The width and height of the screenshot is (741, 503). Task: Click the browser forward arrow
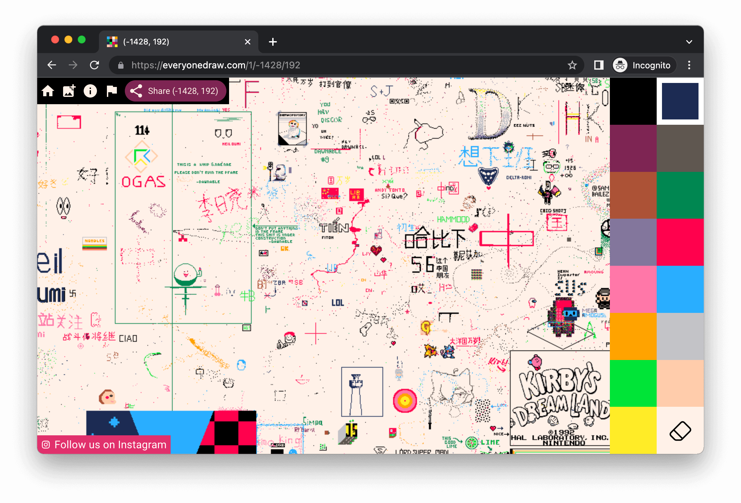(73, 65)
